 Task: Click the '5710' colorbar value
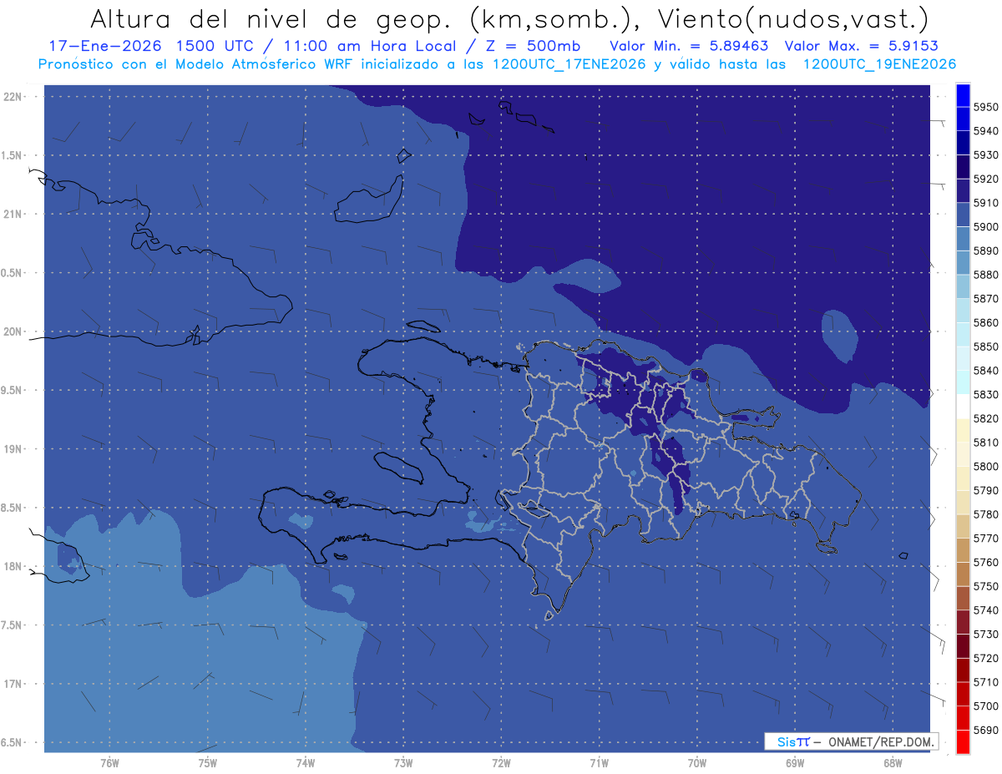click(x=985, y=682)
